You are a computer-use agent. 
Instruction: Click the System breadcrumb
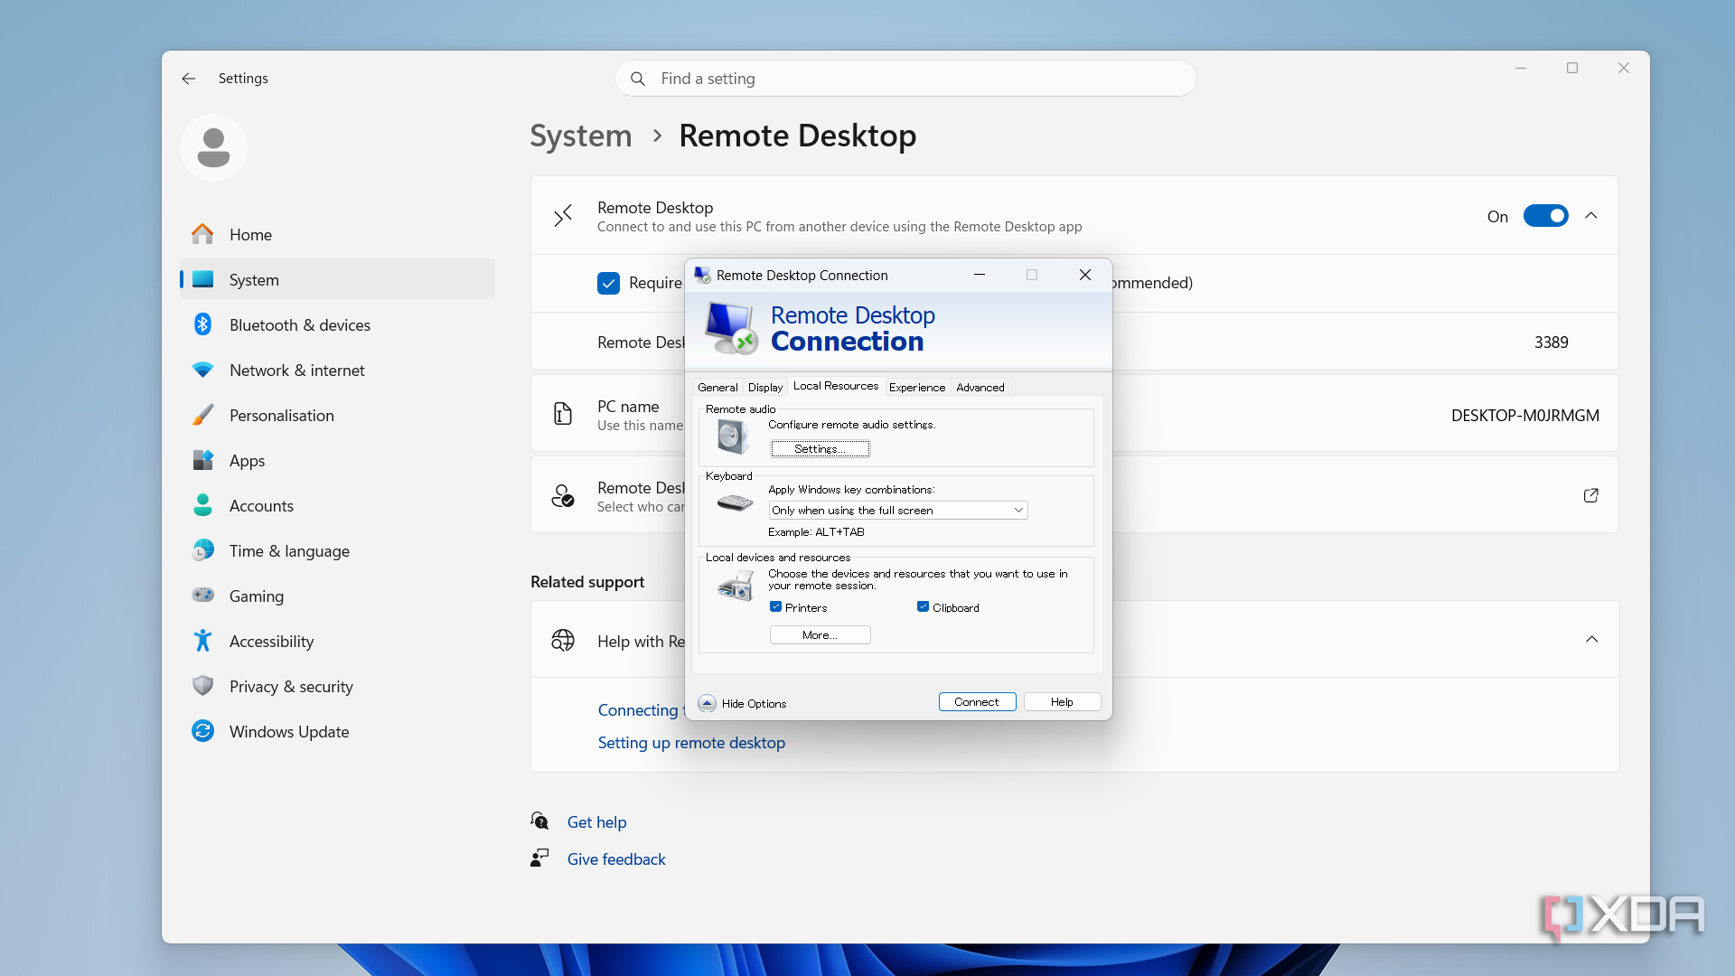581,136
